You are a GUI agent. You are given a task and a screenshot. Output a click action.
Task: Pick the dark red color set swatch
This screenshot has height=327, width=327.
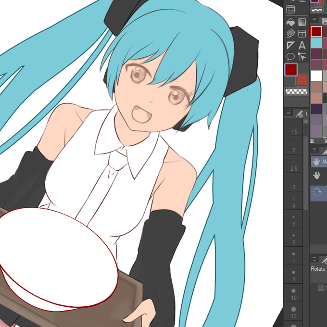(x=316, y=32)
